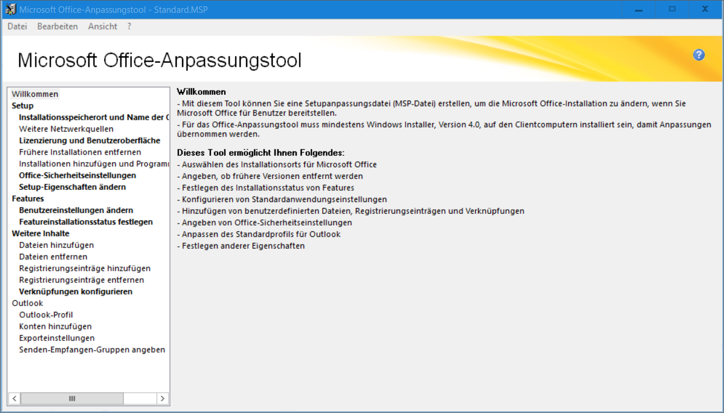
Task: Click the right scroll arrow of navigation pane
Action: pyautogui.click(x=162, y=398)
